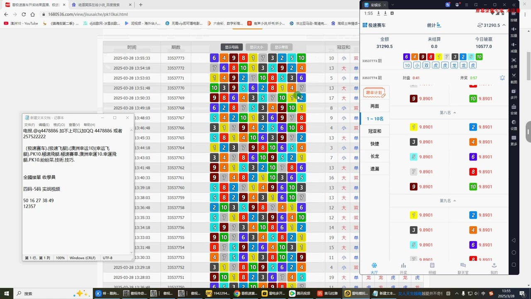Open the 极速赛车 game grid selector
The height and width of the screenshot is (299, 531).
click(374, 25)
